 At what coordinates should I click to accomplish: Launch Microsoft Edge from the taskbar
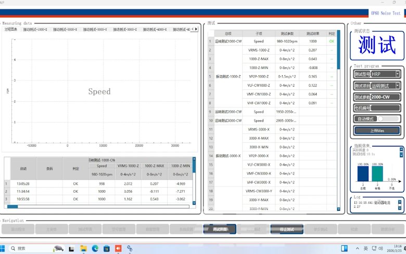coord(95,249)
